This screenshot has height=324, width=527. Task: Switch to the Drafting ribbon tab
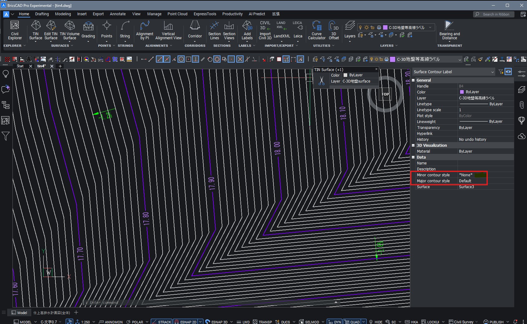(42, 14)
